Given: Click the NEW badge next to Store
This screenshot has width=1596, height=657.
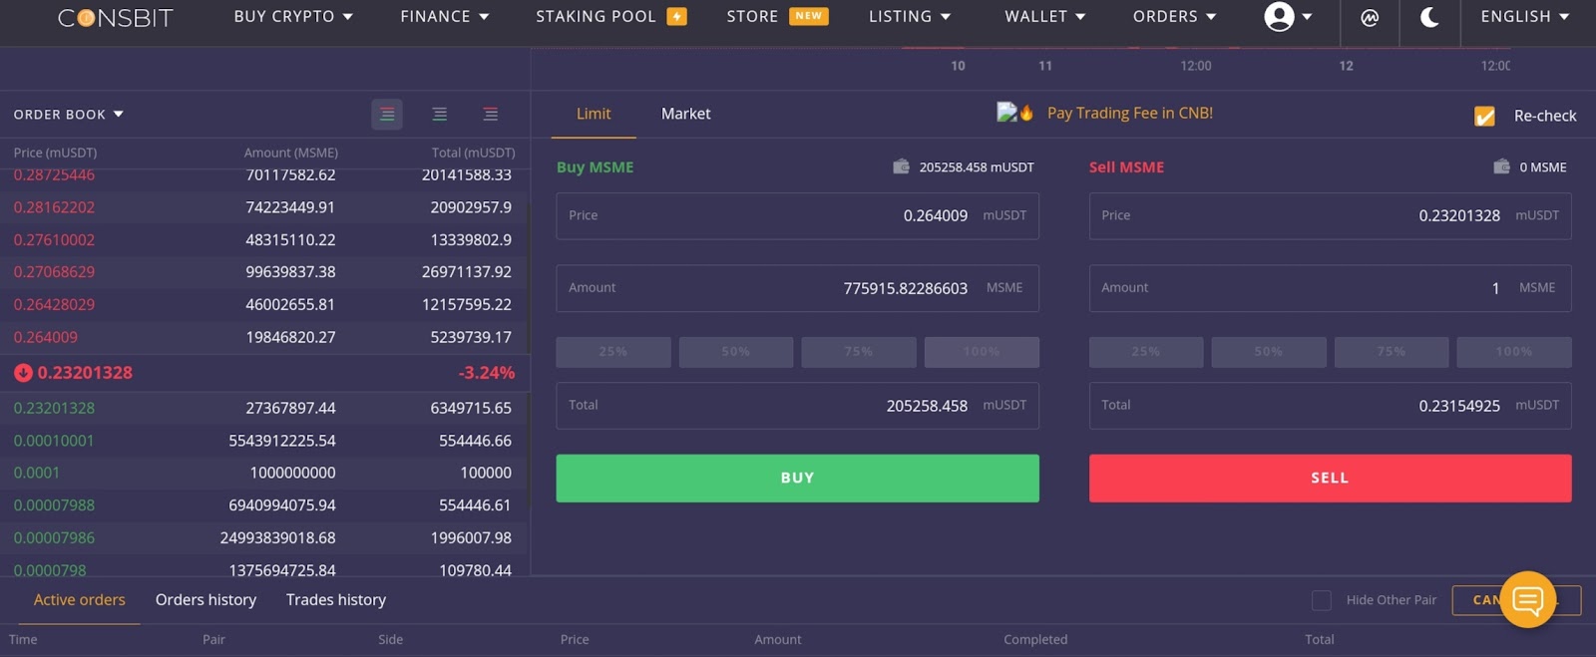Looking at the screenshot, I should (809, 16).
